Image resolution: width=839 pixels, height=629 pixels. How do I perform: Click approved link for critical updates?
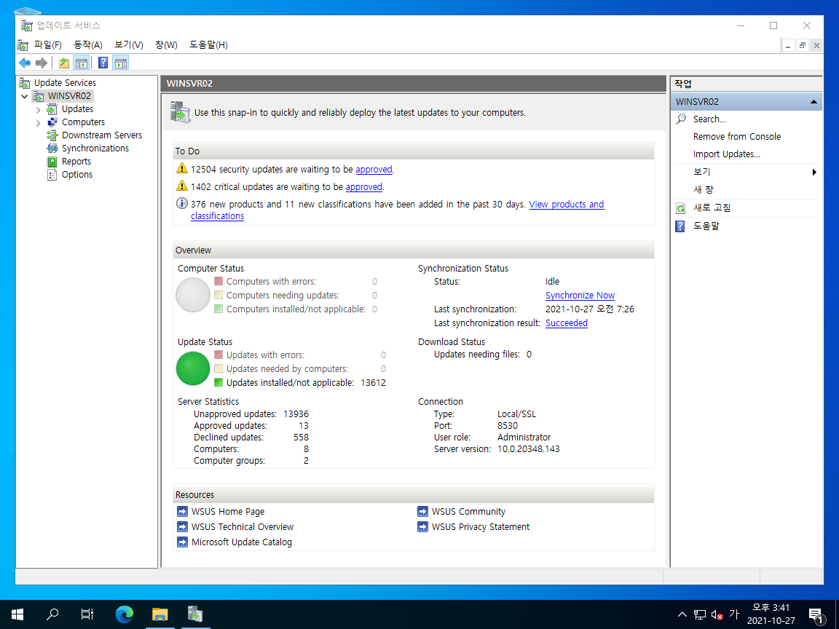tap(364, 186)
